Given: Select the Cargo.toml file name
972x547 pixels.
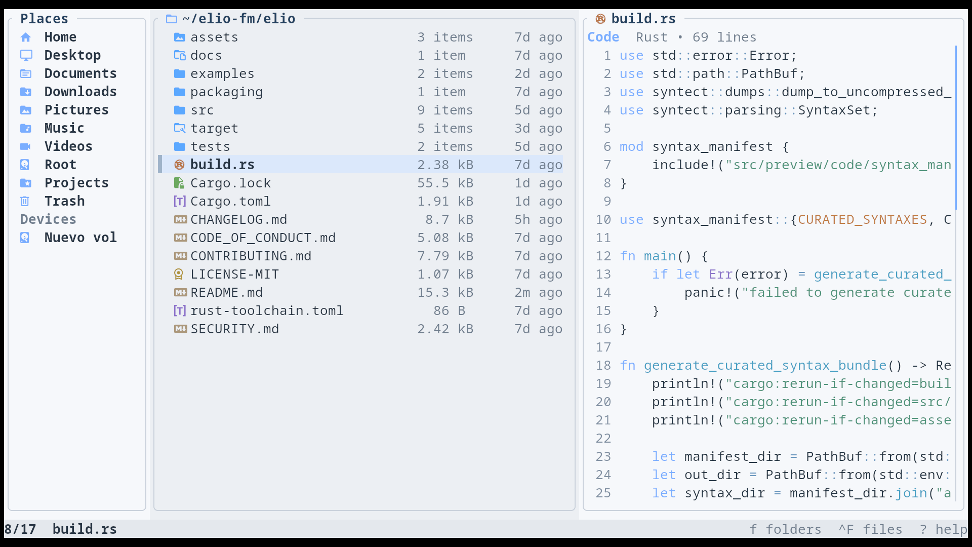Looking at the screenshot, I should pos(230,202).
